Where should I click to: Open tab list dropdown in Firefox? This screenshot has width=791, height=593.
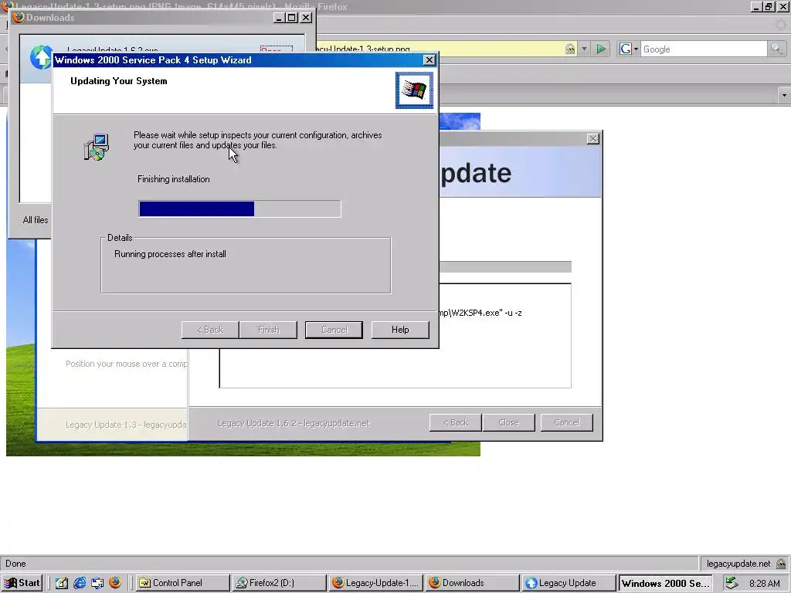pos(784,95)
